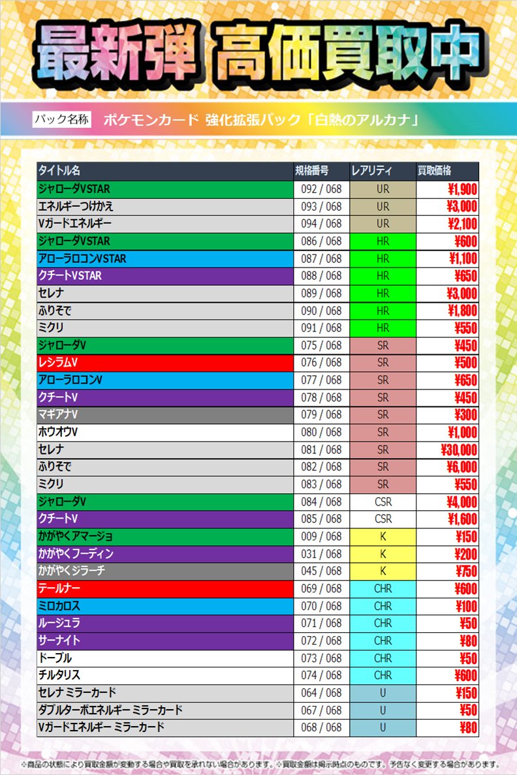517x775 pixels.
Task: Click the price ¥750
Action: [x=466, y=571]
